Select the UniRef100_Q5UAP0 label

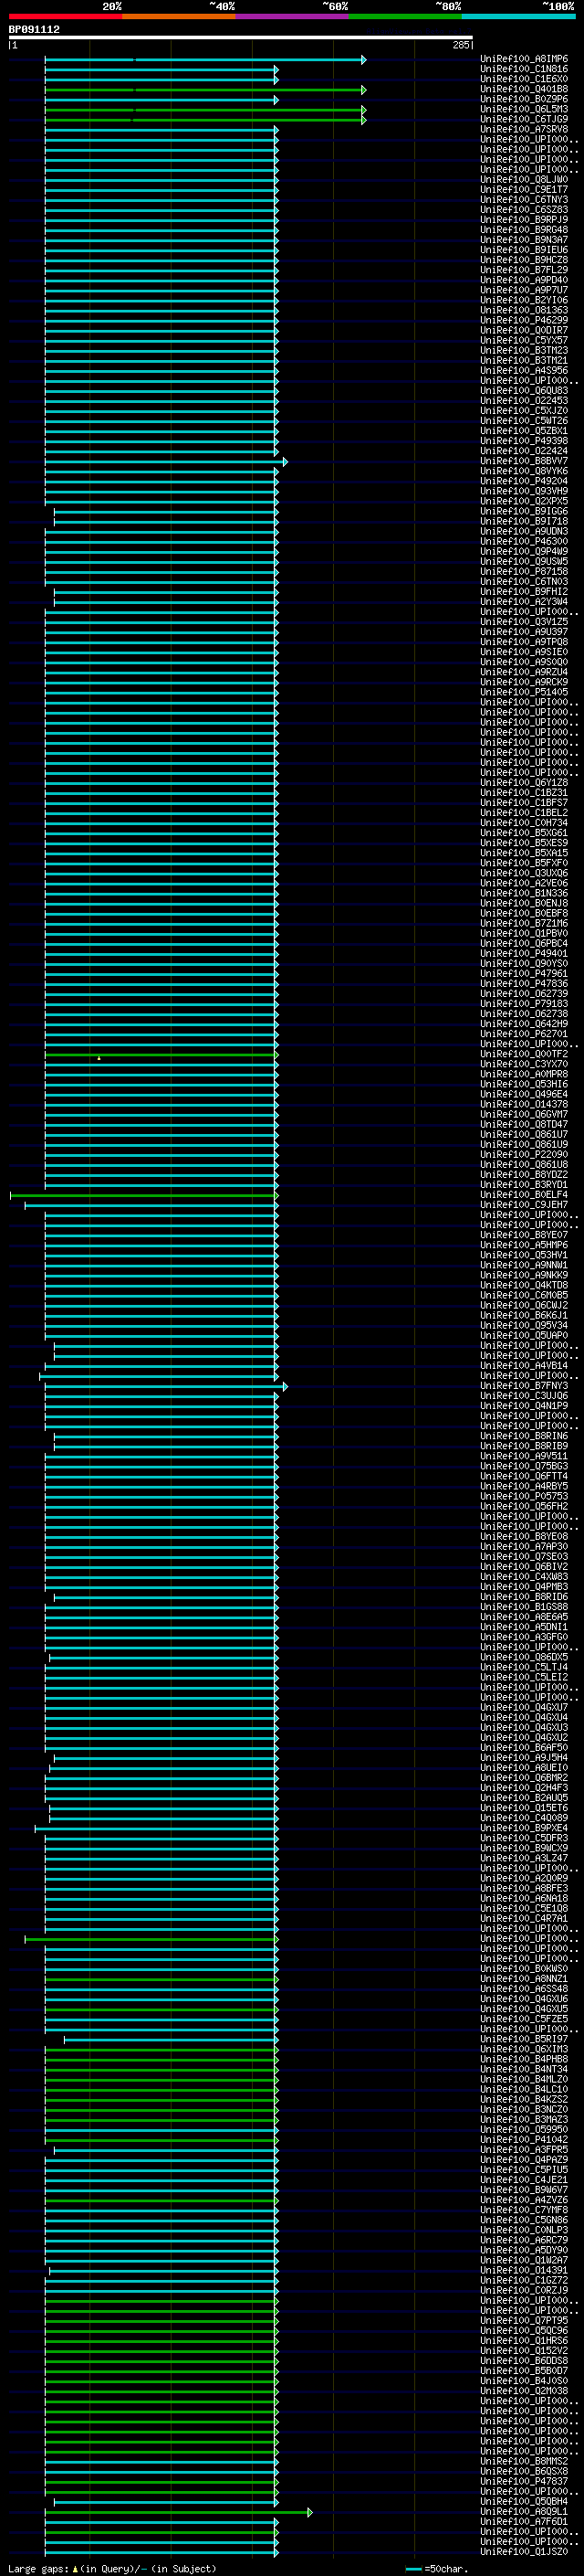[x=524, y=1335]
